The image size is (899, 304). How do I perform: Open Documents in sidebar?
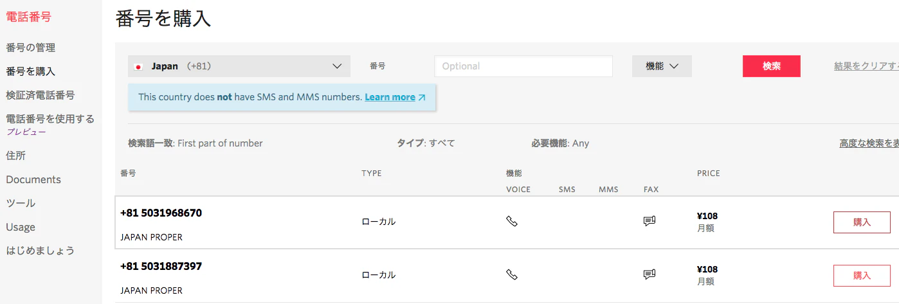point(33,179)
